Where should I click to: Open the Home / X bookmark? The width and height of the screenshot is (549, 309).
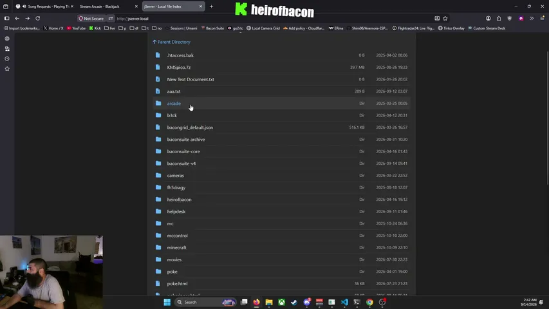(53, 28)
